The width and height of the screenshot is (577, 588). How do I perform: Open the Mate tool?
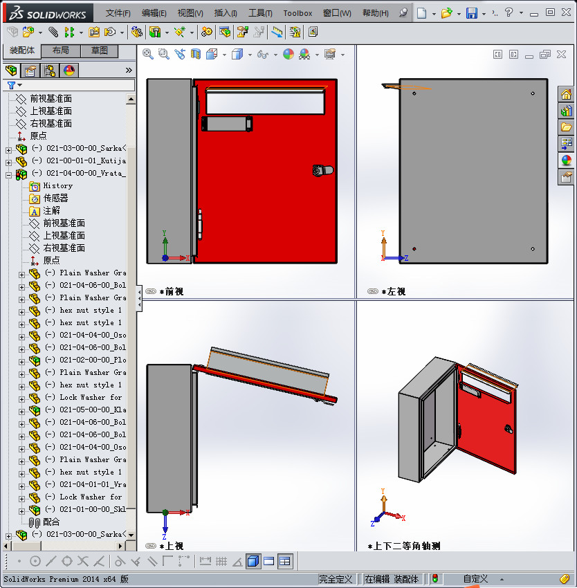53,32
